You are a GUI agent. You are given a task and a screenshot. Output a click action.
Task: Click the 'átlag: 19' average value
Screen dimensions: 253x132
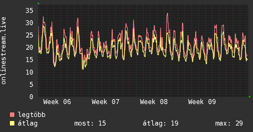[161, 123]
